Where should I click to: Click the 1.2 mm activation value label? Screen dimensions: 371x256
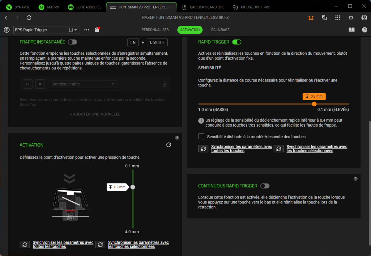[x=117, y=187]
